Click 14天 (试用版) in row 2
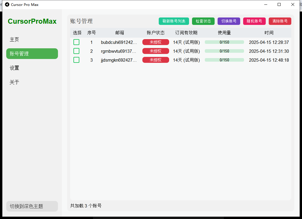Screen dimensions: 302x219 (186, 51)
